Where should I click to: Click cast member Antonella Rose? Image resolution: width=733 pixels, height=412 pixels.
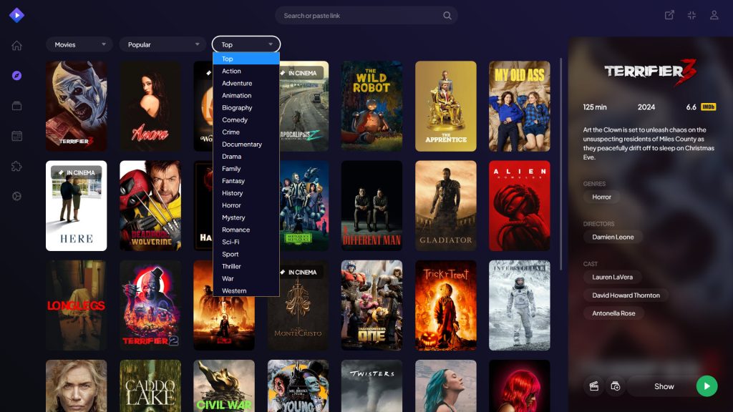point(613,313)
